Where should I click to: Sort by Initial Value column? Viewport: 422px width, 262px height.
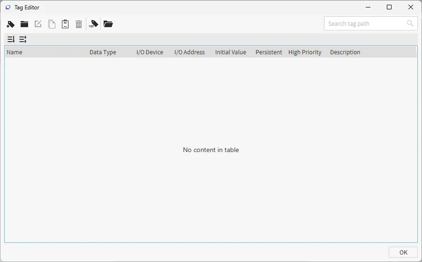click(x=230, y=52)
